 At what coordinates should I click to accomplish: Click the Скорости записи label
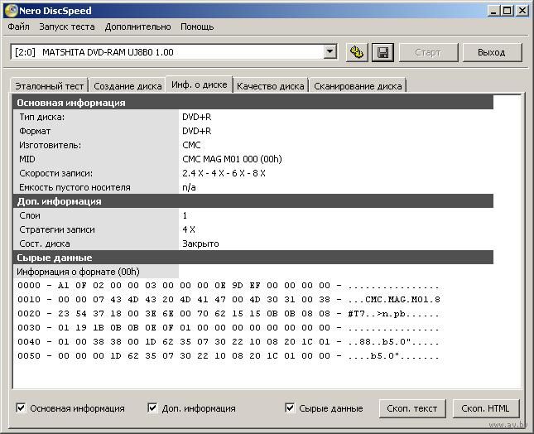pos(55,173)
